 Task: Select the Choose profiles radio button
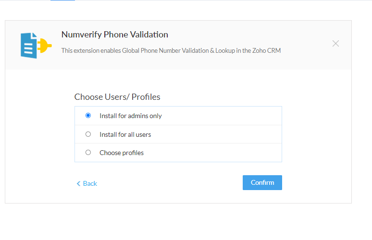(x=88, y=152)
